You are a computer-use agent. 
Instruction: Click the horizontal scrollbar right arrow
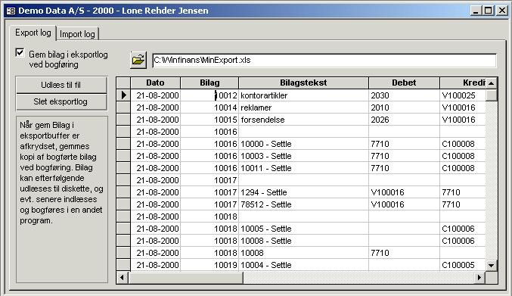click(x=479, y=277)
